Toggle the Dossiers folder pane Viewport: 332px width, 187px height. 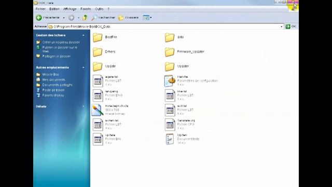coord(129,18)
